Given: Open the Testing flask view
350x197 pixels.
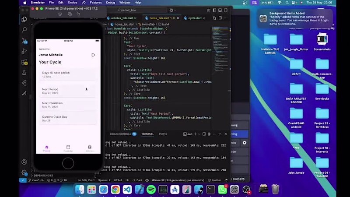Looking at the screenshot, I should pyautogui.click(x=24, y=72).
